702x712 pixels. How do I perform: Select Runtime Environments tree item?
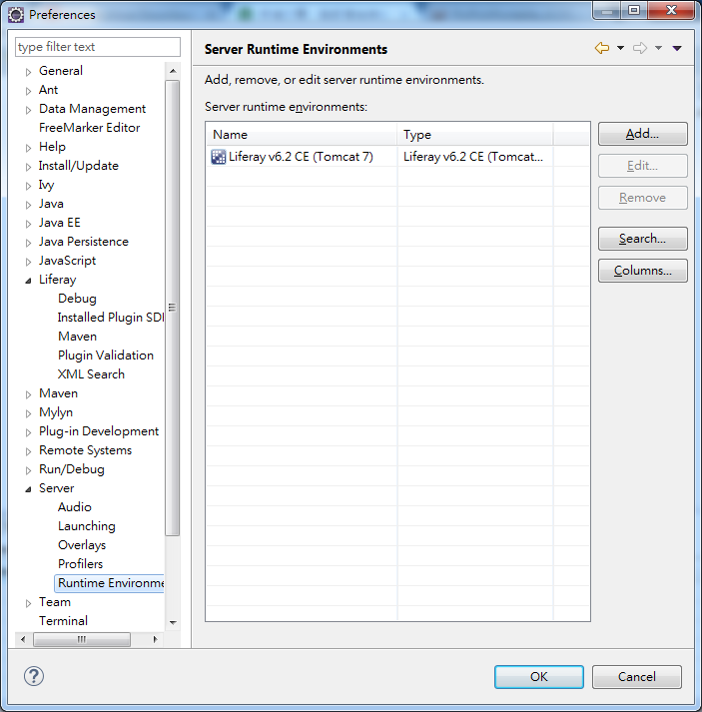(110, 583)
